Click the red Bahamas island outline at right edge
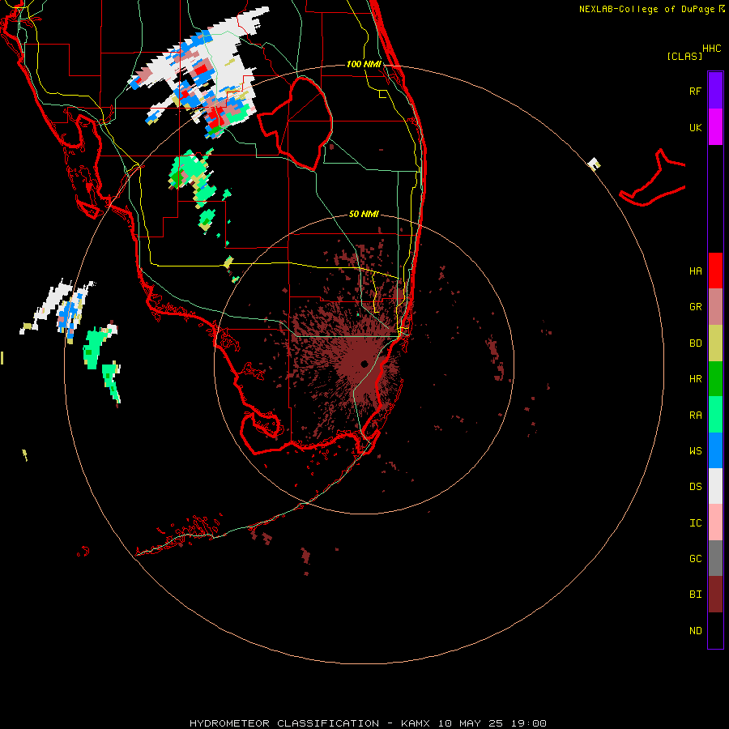 [652, 178]
